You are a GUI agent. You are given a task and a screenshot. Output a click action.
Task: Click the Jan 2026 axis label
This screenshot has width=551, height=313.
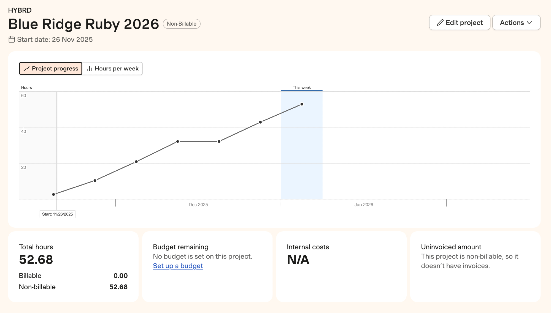coord(363,205)
